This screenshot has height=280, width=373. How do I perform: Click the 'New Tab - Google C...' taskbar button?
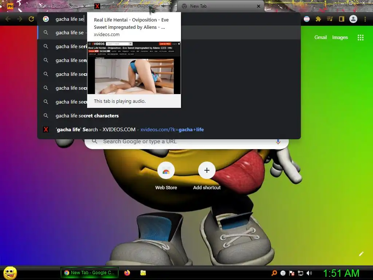tap(90, 273)
